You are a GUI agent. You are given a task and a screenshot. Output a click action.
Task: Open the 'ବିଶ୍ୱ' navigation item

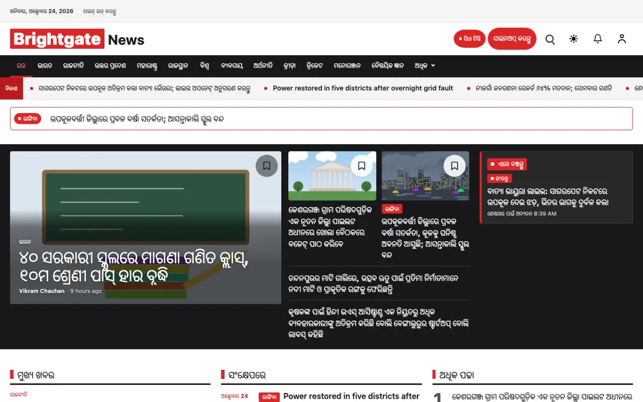(205, 66)
